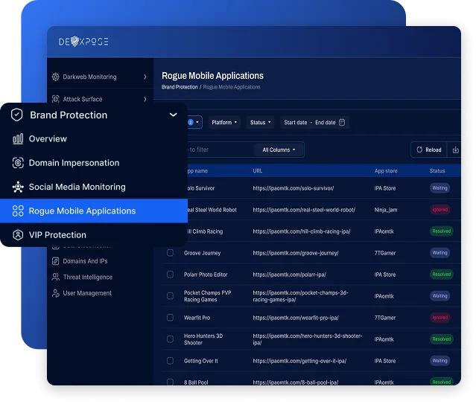Open User Management section
This screenshot has width=476, height=404.
[87, 293]
